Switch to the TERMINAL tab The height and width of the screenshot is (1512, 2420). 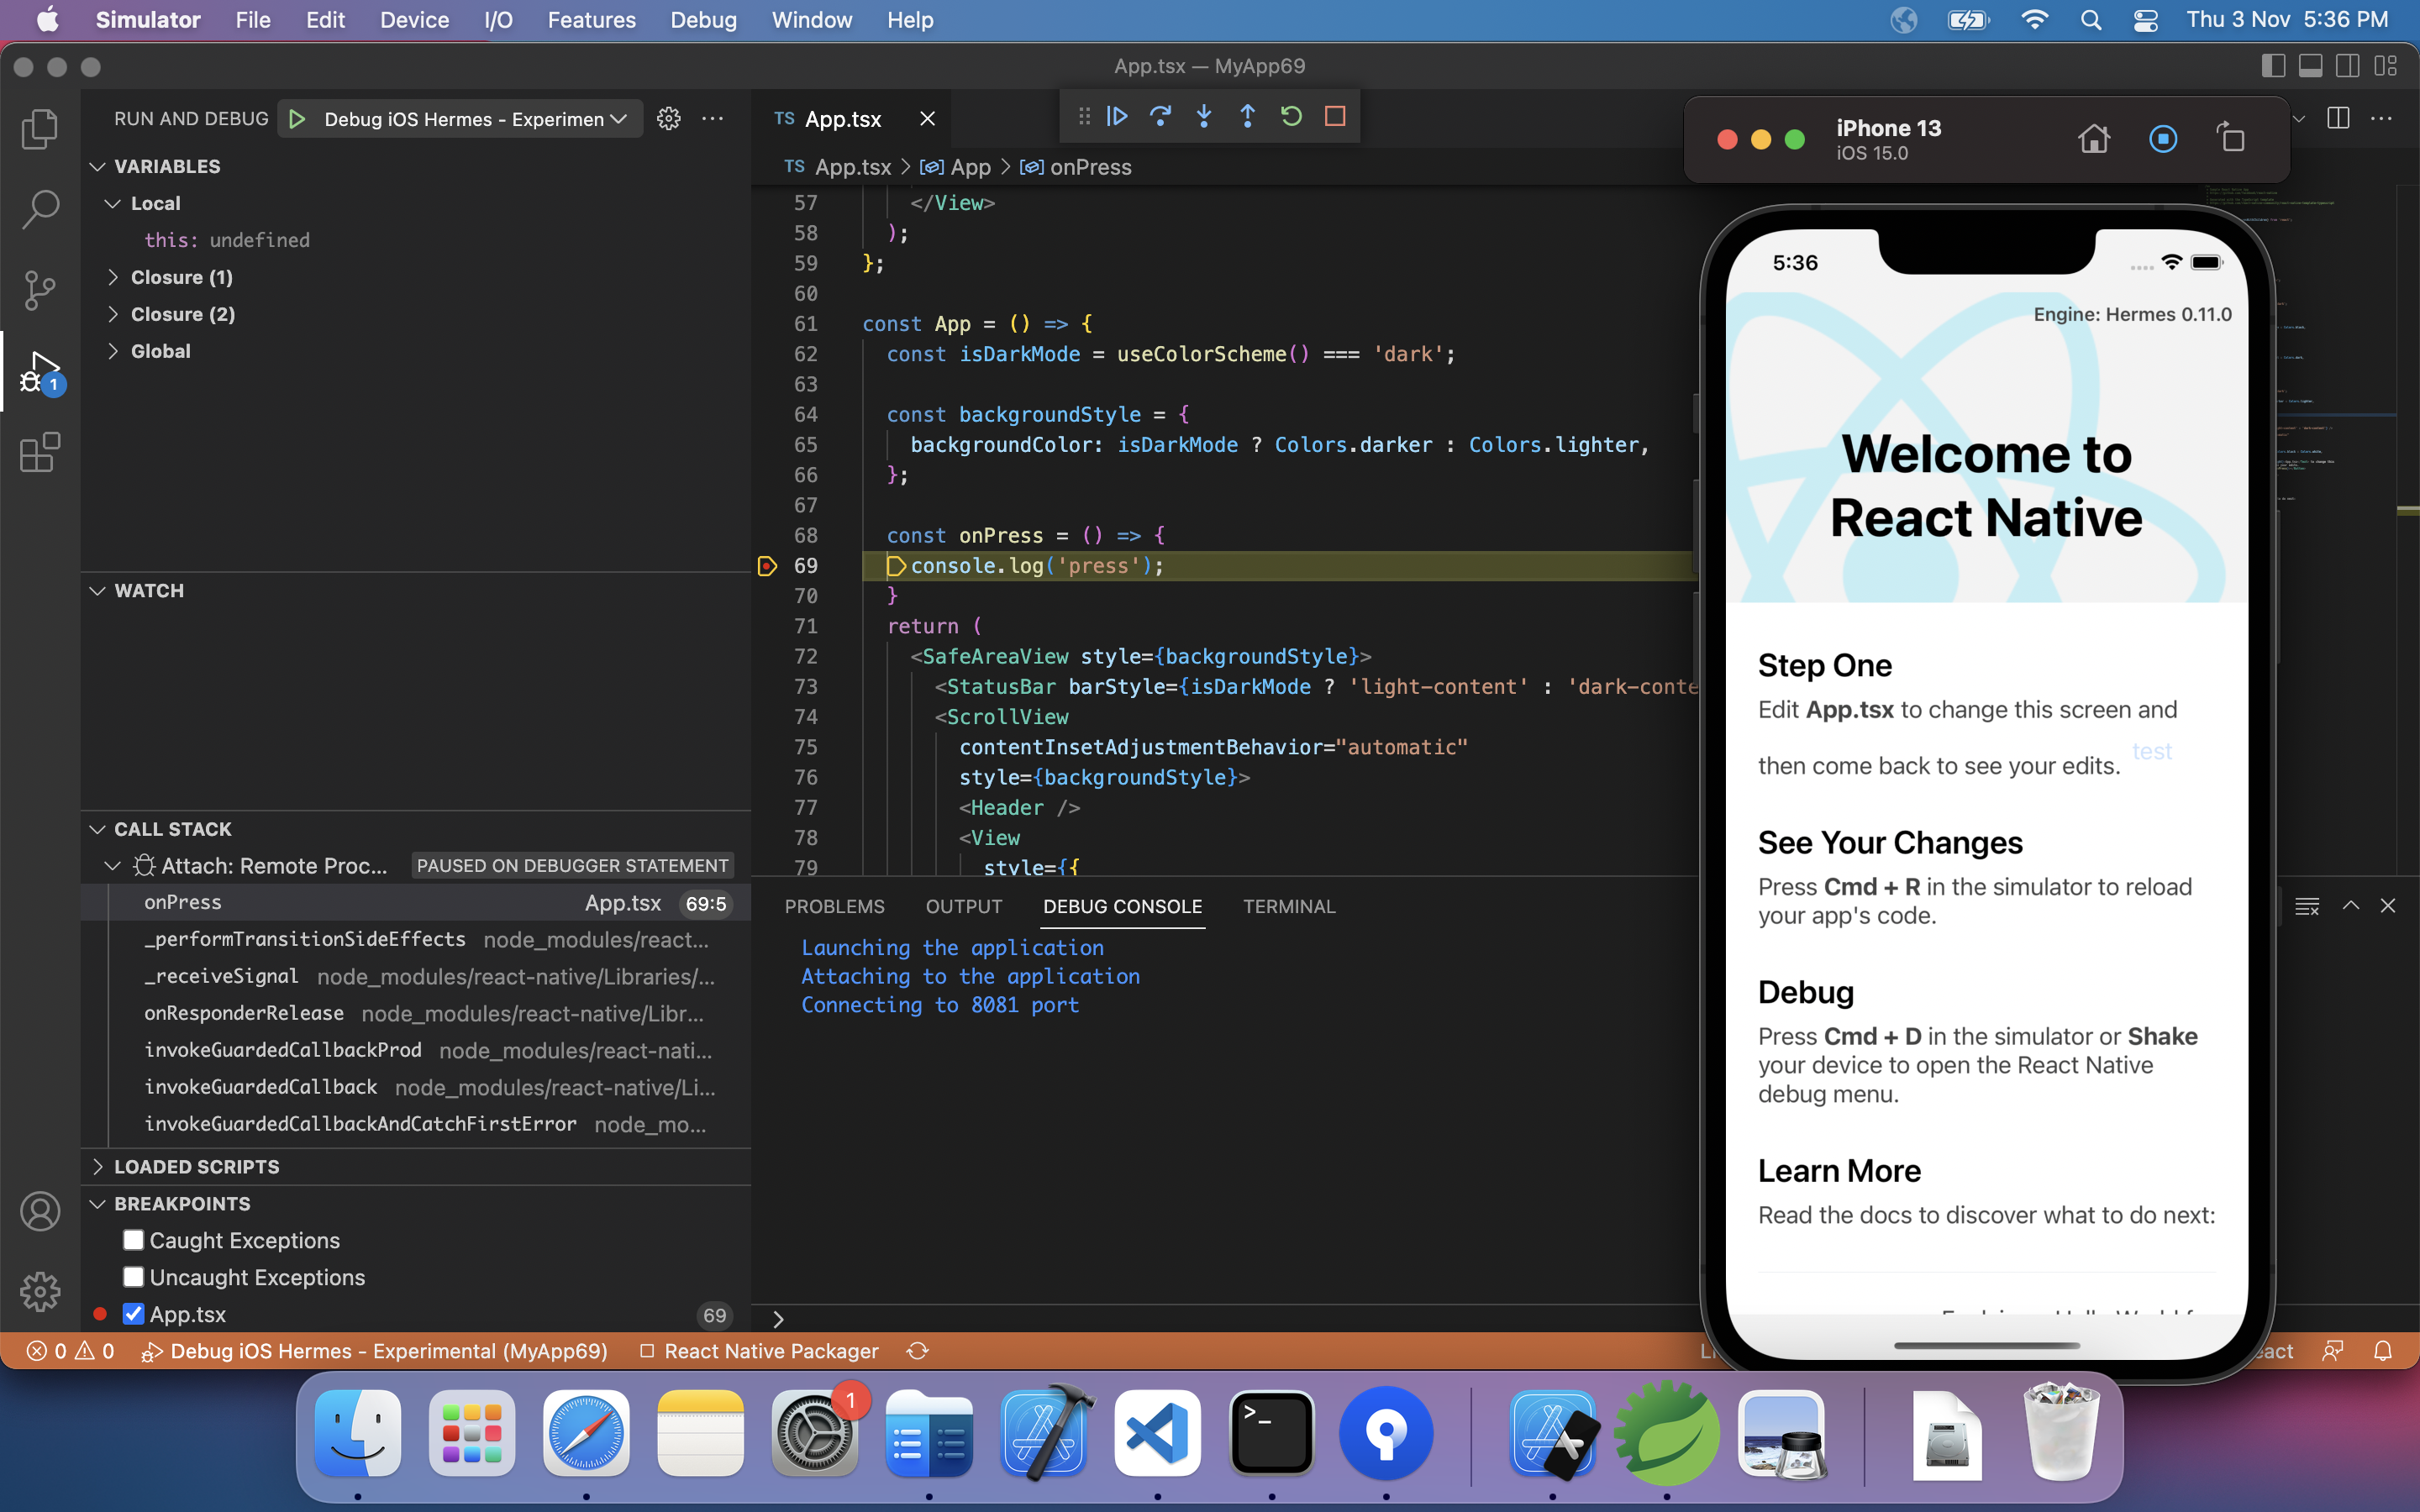click(x=1288, y=906)
